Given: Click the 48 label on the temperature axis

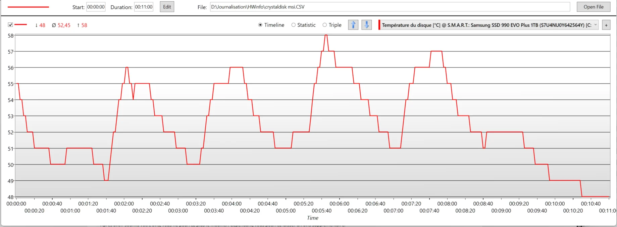Looking at the screenshot, I should pyautogui.click(x=10, y=197).
